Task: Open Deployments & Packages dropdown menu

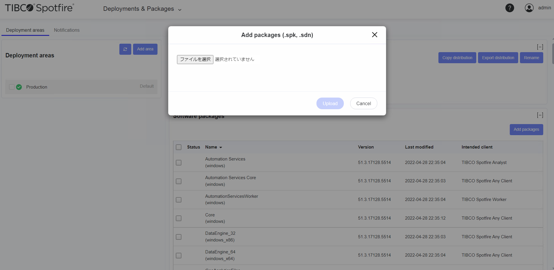Action: (142, 9)
